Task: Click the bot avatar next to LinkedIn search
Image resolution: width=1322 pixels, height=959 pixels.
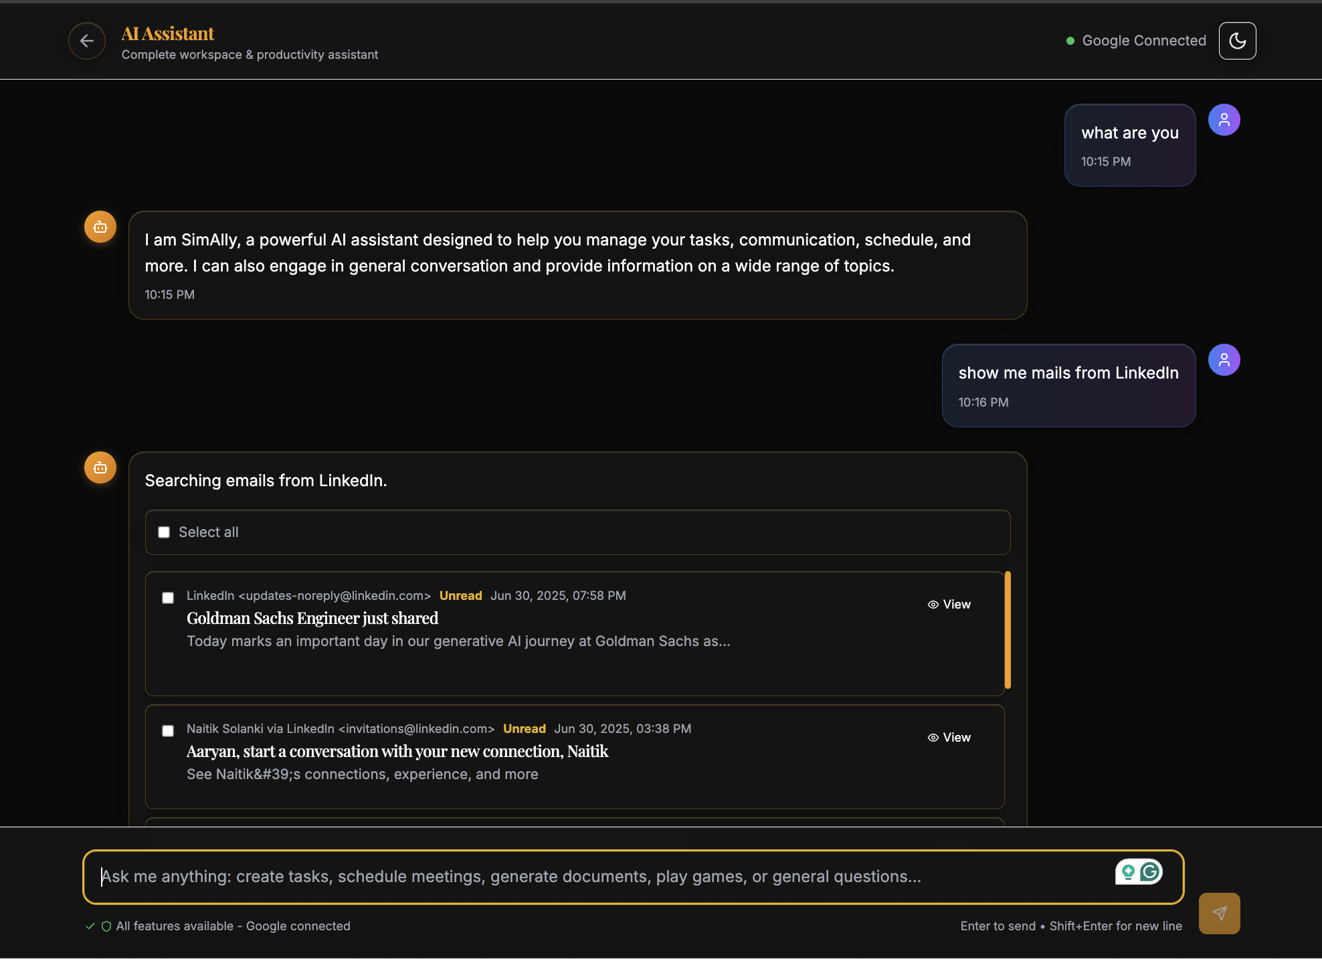Action: pyautogui.click(x=100, y=468)
